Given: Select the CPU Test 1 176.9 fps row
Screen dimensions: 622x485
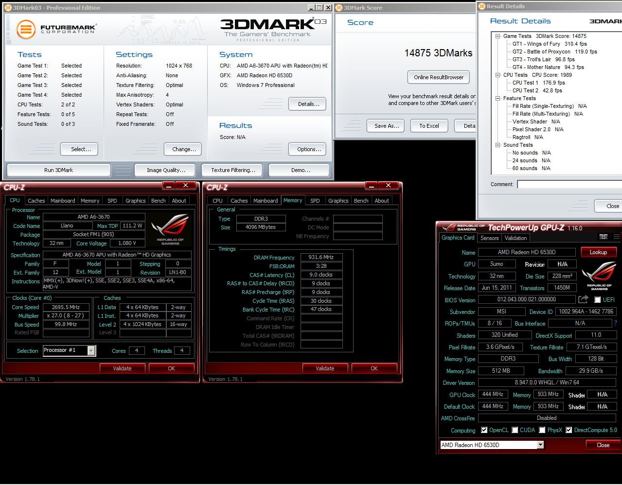Looking at the screenshot, I should [x=538, y=83].
